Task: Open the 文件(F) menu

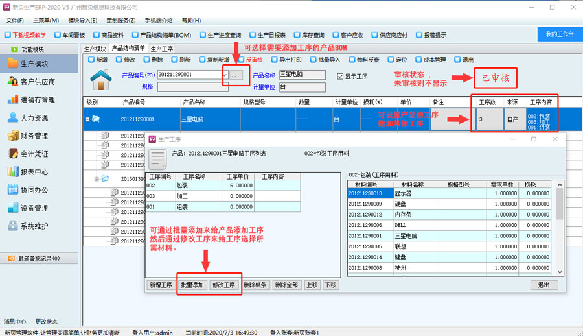Action: 15,21
